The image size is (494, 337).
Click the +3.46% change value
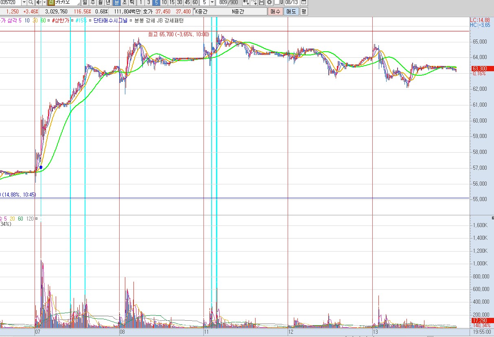coord(31,11)
